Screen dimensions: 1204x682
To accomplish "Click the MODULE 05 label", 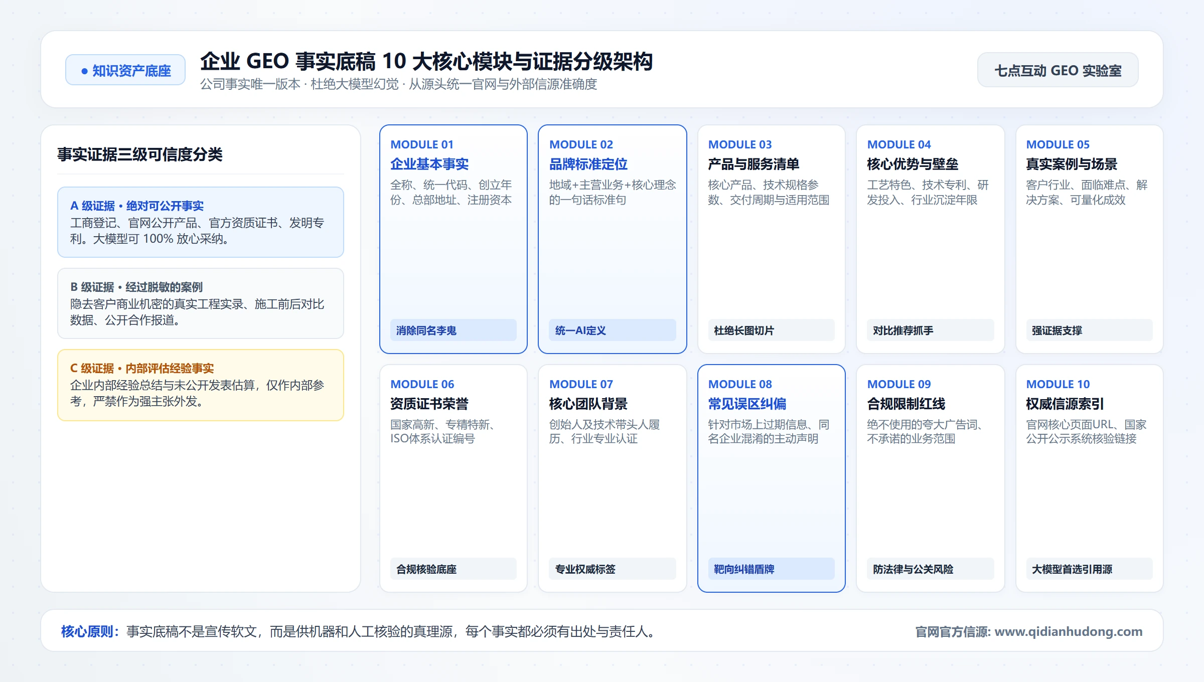I will click(x=1058, y=144).
